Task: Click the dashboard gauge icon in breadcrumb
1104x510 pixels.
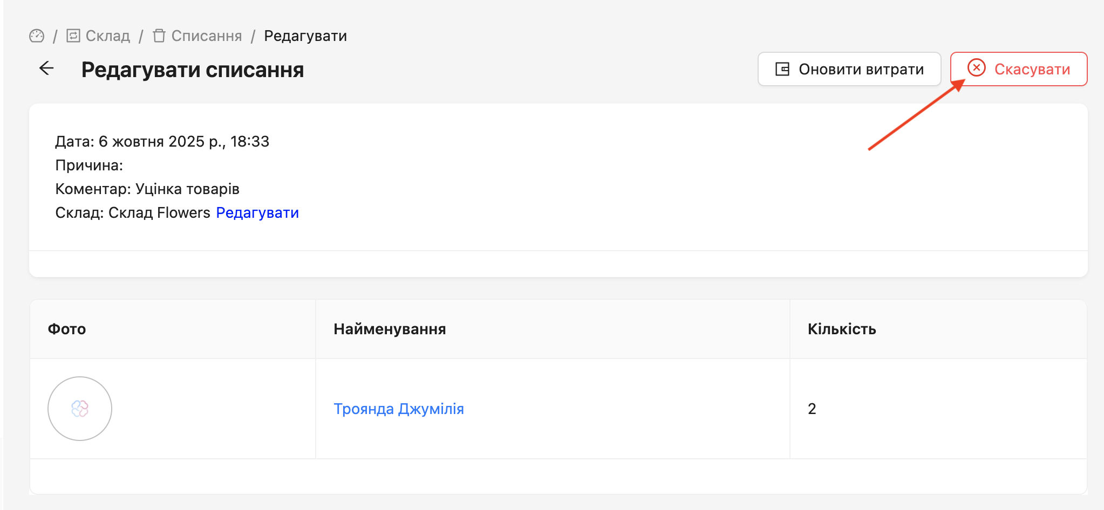Action: [x=37, y=36]
